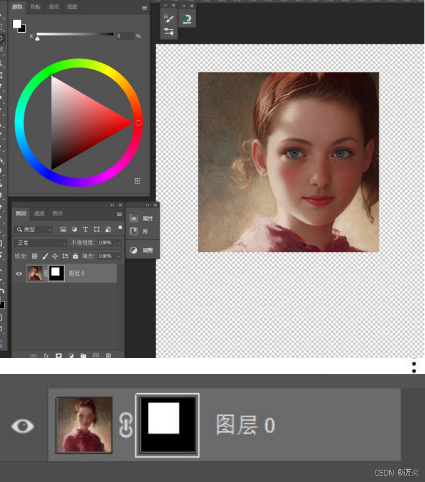The image size is (425, 482).
Task: Open the Layers panel flyout menu
Action: click(120, 214)
